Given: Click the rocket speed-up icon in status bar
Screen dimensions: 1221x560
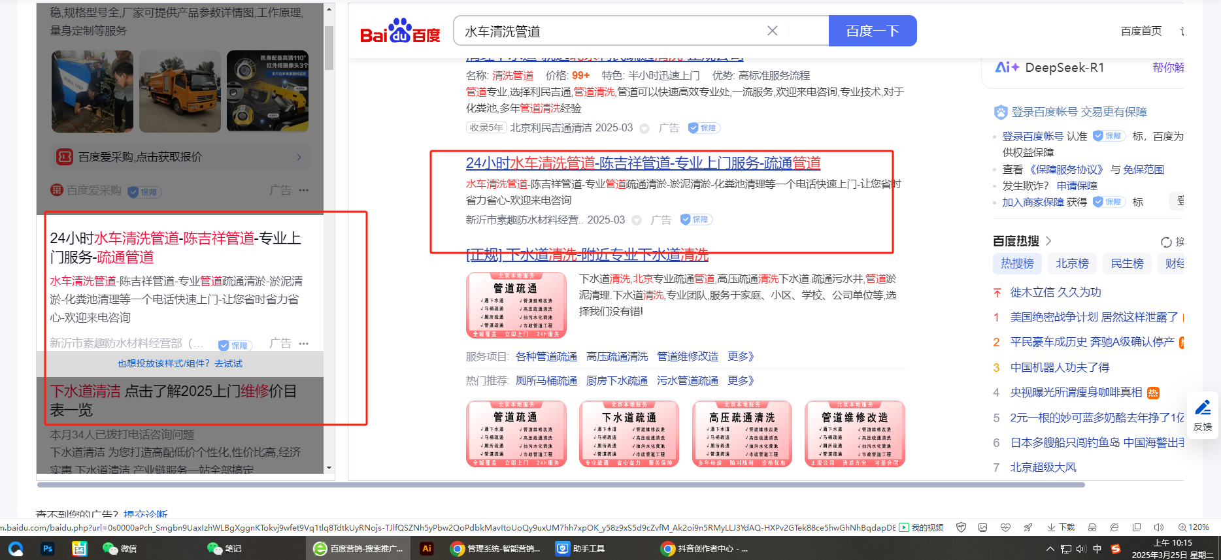Looking at the screenshot, I should 1028,527.
